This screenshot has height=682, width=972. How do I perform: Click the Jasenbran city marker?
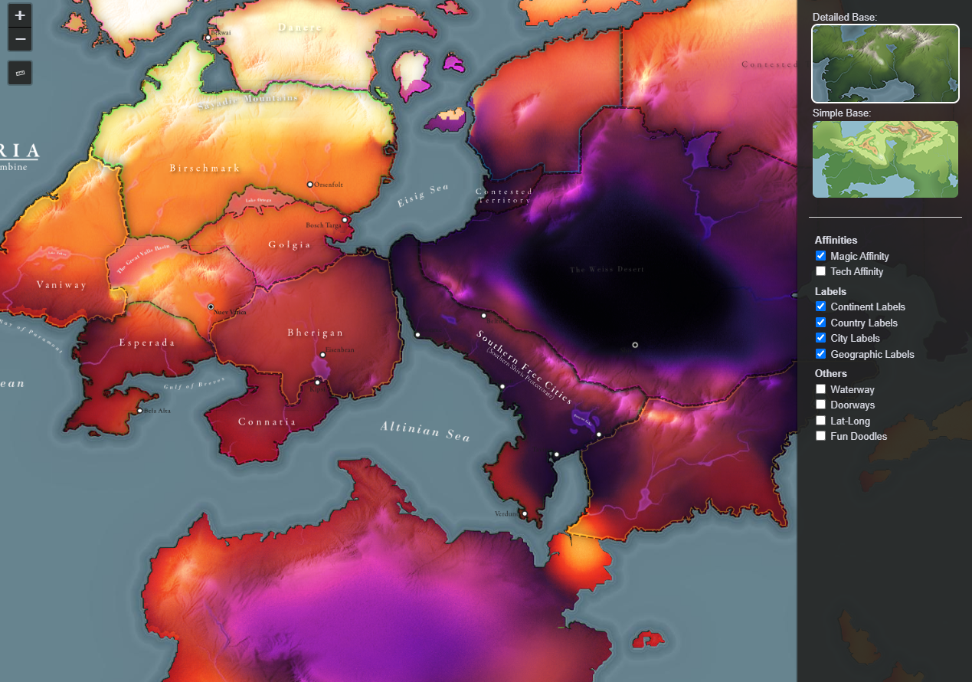click(x=322, y=354)
